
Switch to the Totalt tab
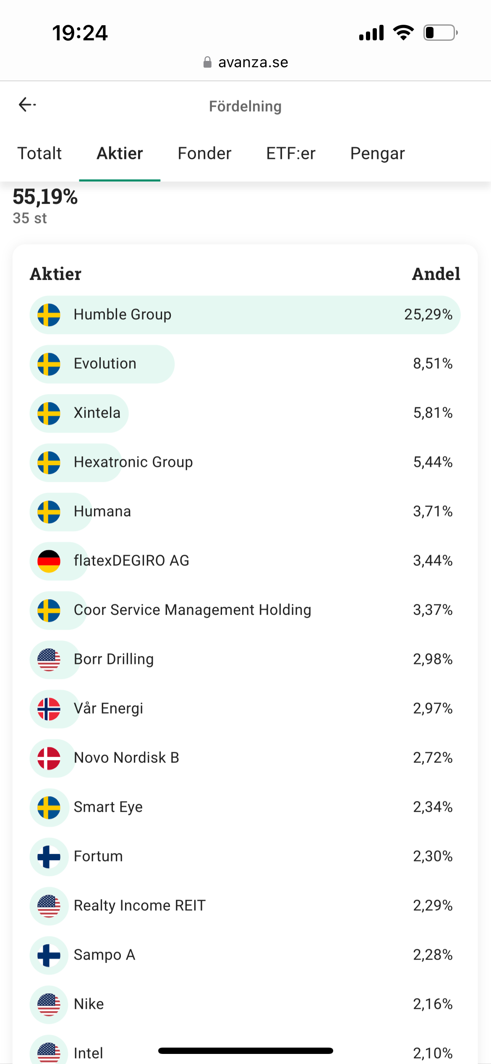39,153
